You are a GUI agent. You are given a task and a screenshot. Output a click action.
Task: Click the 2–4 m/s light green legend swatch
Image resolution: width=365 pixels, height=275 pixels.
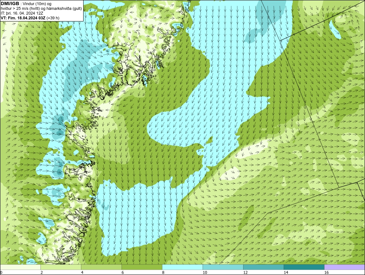point(61,267)
